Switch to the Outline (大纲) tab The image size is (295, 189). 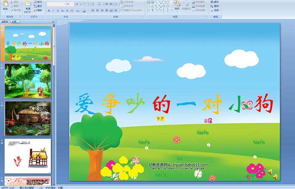(14, 22)
